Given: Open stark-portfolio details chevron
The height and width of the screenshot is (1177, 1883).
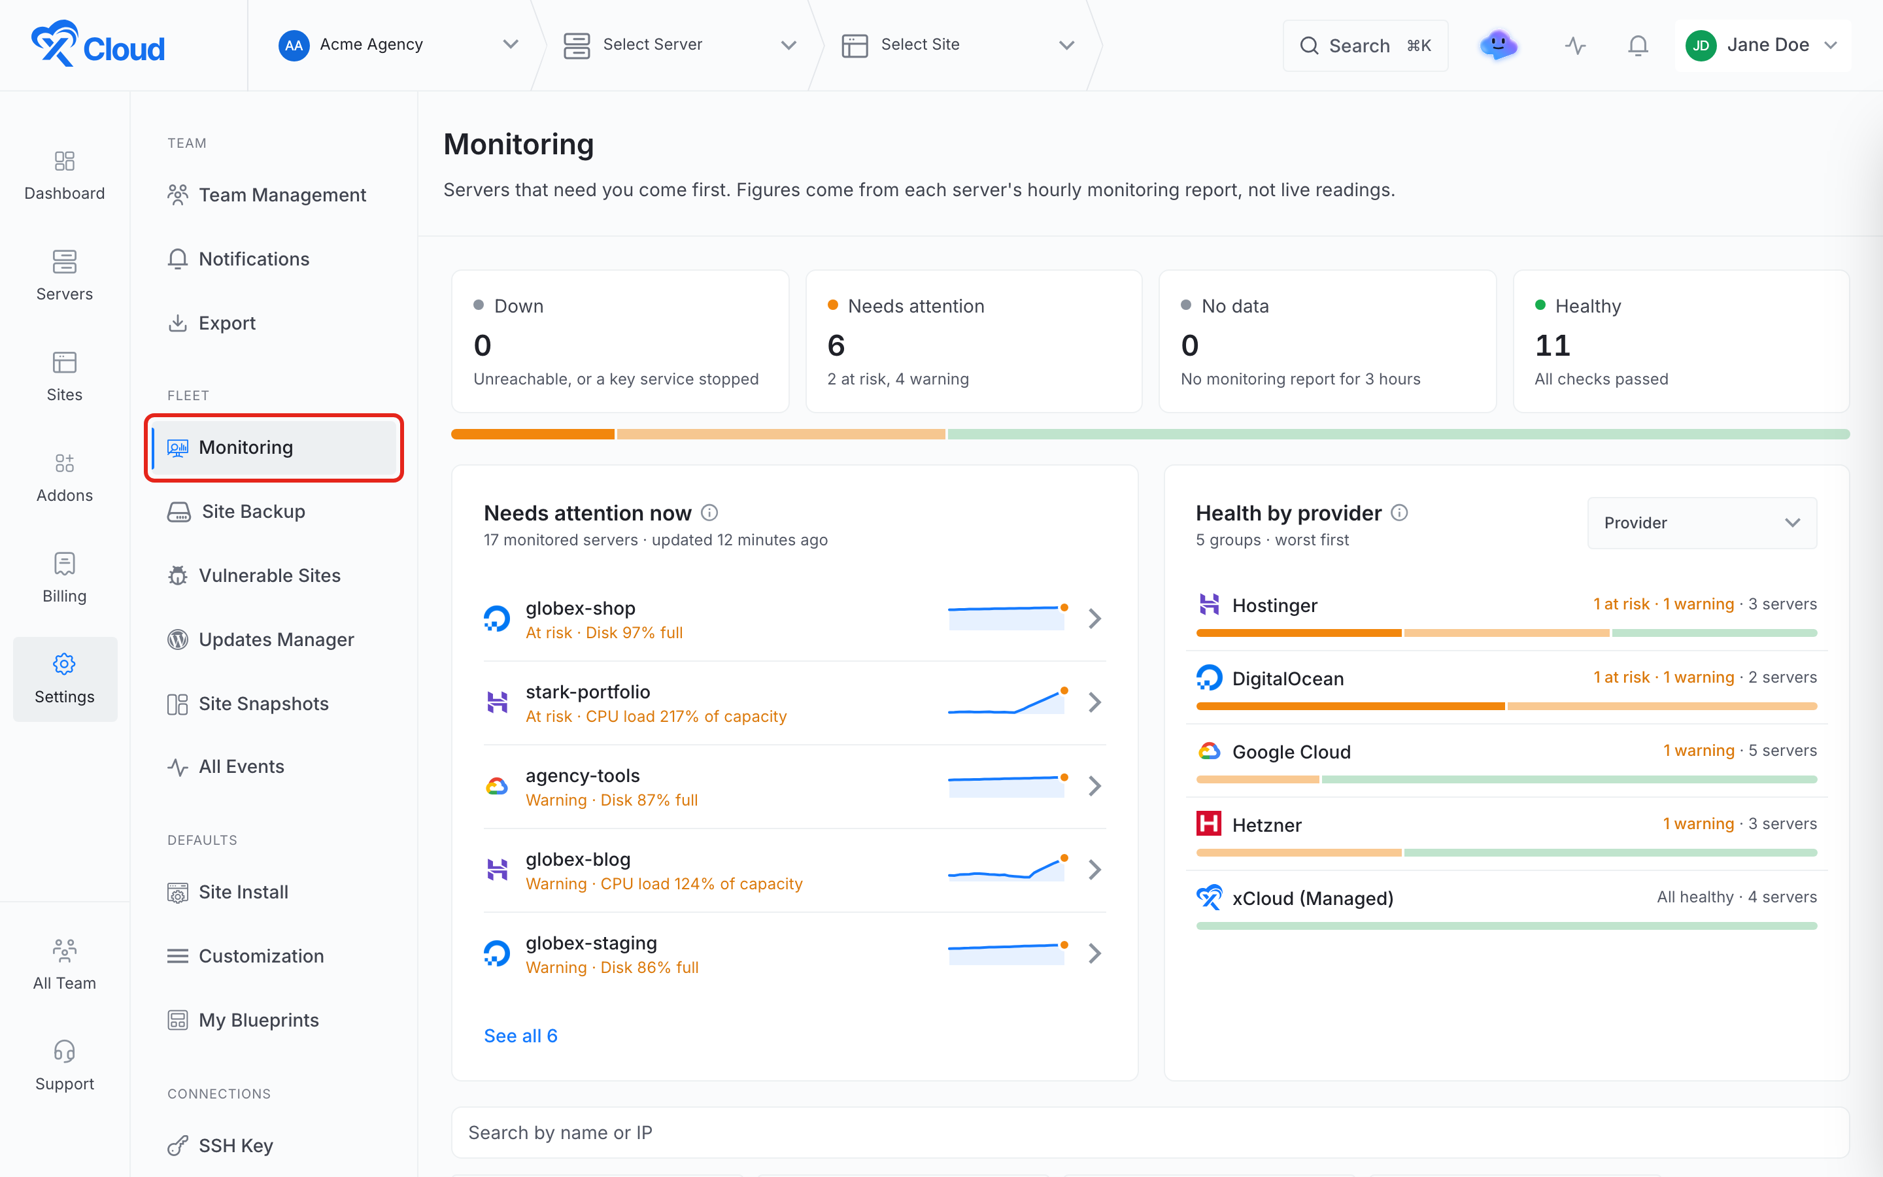Looking at the screenshot, I should (1094, 702).
